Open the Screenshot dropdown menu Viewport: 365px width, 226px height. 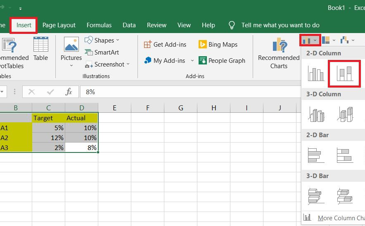click(x=107, y=64)
